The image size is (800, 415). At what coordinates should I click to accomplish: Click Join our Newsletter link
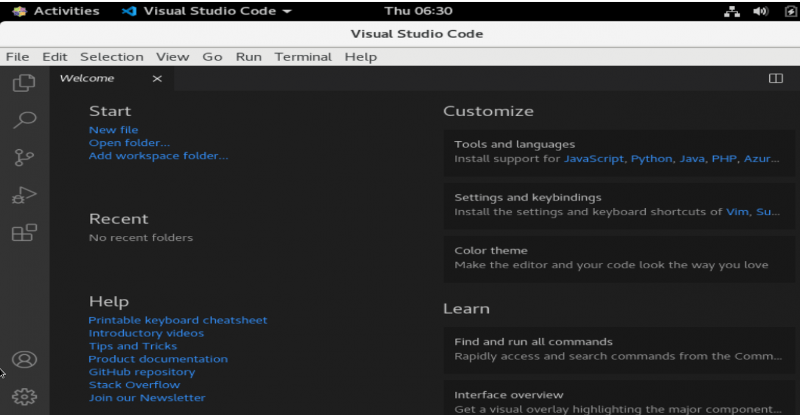pyautogui.click(x=147, y=398)
